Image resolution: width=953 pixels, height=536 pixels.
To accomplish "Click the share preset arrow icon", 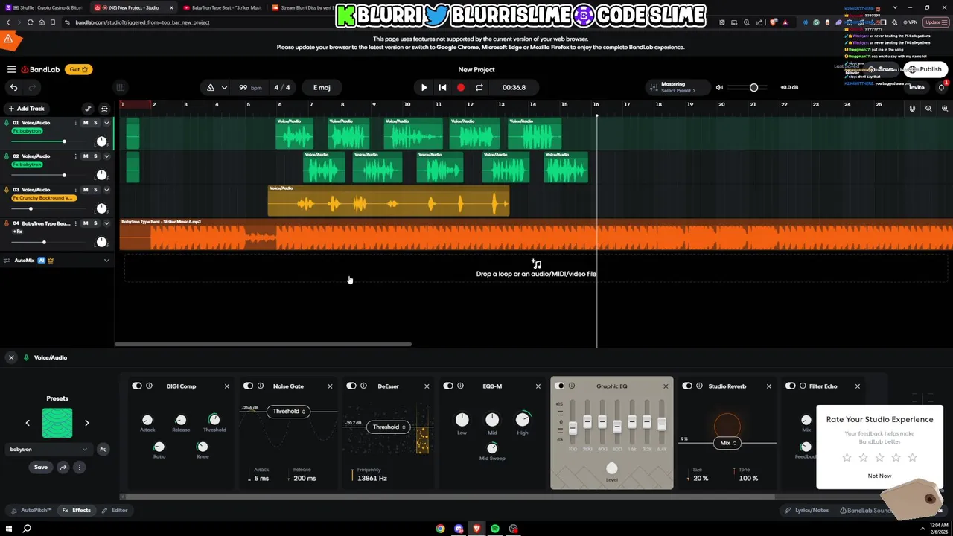I will 63,467.
